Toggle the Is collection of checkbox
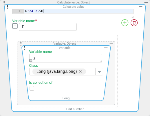Image resolution: width=150 pixels, height=116 pixels. [32, 88]
